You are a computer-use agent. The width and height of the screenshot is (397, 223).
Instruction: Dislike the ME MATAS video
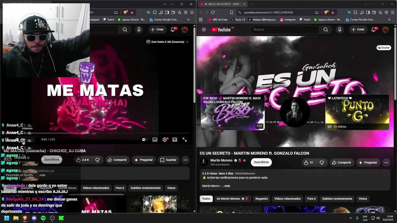tap(97, 160)
